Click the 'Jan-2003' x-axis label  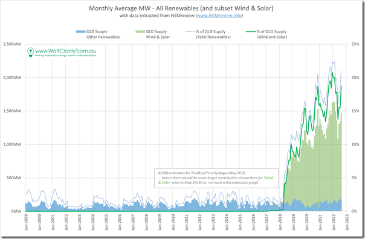coord(80,222)
